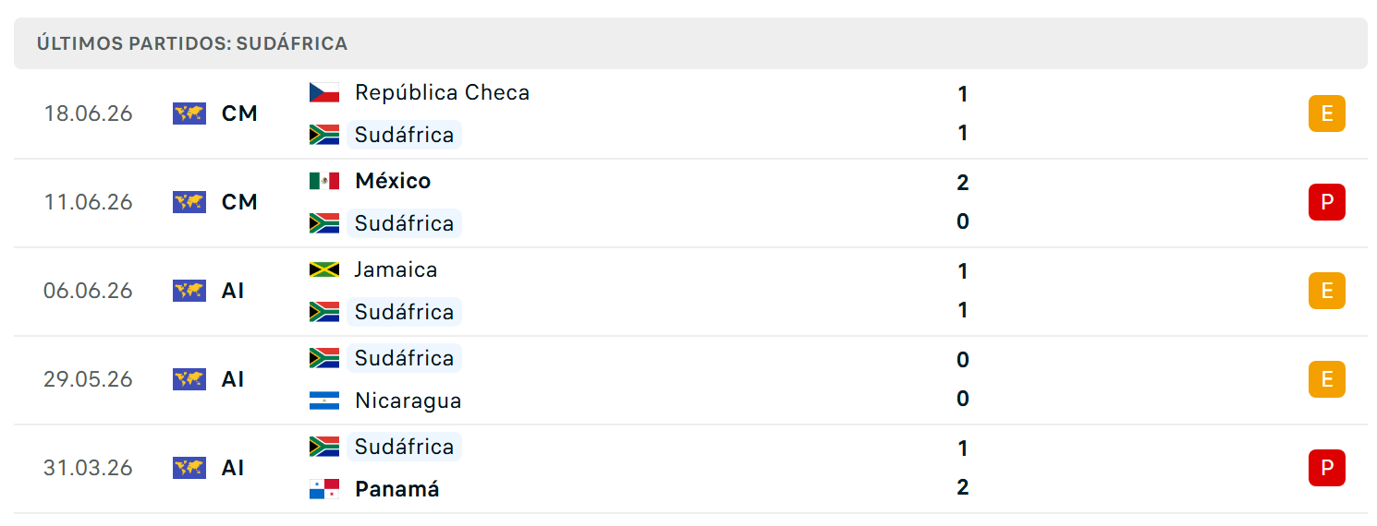Click the Panama flag icon
Image resolution: width=1377 pixels, height=526 pixels.
point(324,489)
